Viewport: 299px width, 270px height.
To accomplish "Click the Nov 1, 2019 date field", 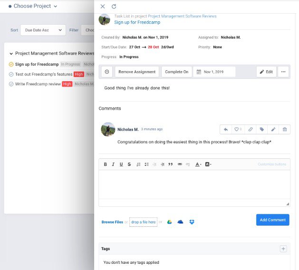I will (214, 72).
